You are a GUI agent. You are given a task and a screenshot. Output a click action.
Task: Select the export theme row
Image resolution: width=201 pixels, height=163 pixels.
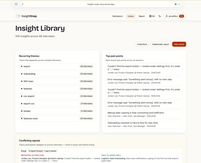pyautogui.click(x=57, y=66)
